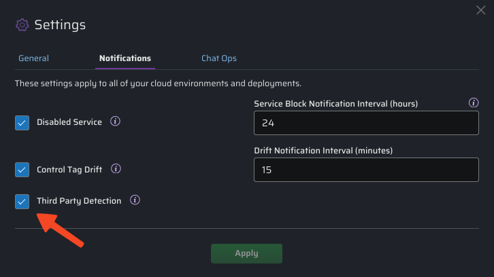Close the Settings dialog with the X
This screenshot has height=277, width=494.
click(x=480, y=10)
